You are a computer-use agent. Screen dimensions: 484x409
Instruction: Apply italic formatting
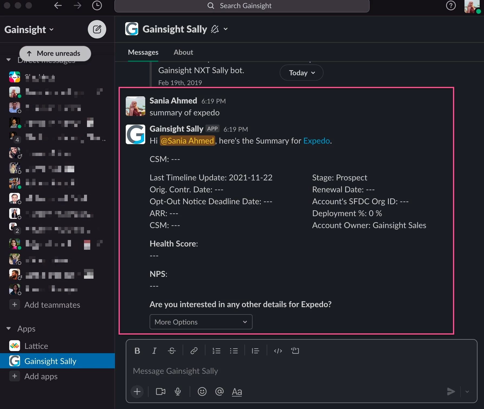coord(154,351)
